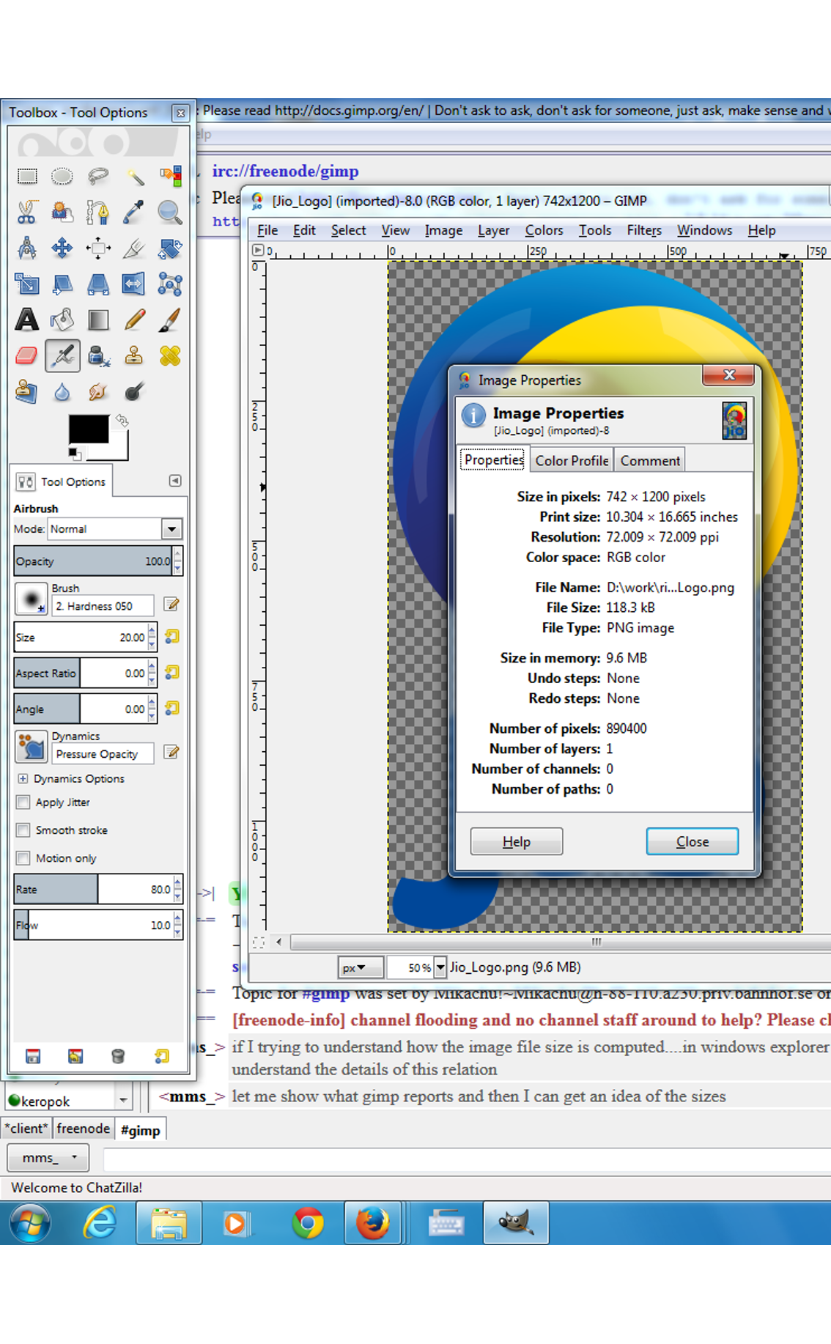Viewport: 831px width, 1344px height.
Task: Select the Rotate tool
Action: pyautogui.click(x=170, y=248)
